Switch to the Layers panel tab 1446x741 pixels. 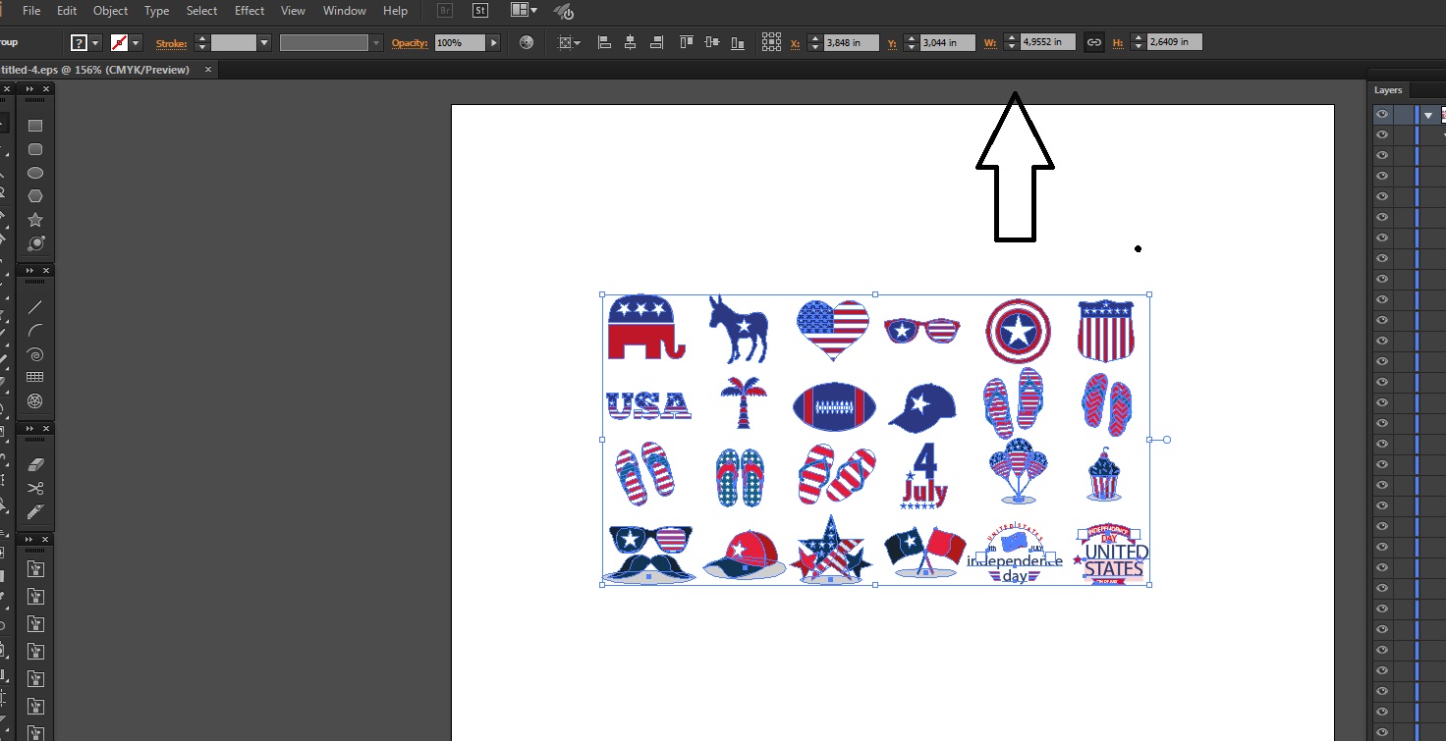point(1388,89)
